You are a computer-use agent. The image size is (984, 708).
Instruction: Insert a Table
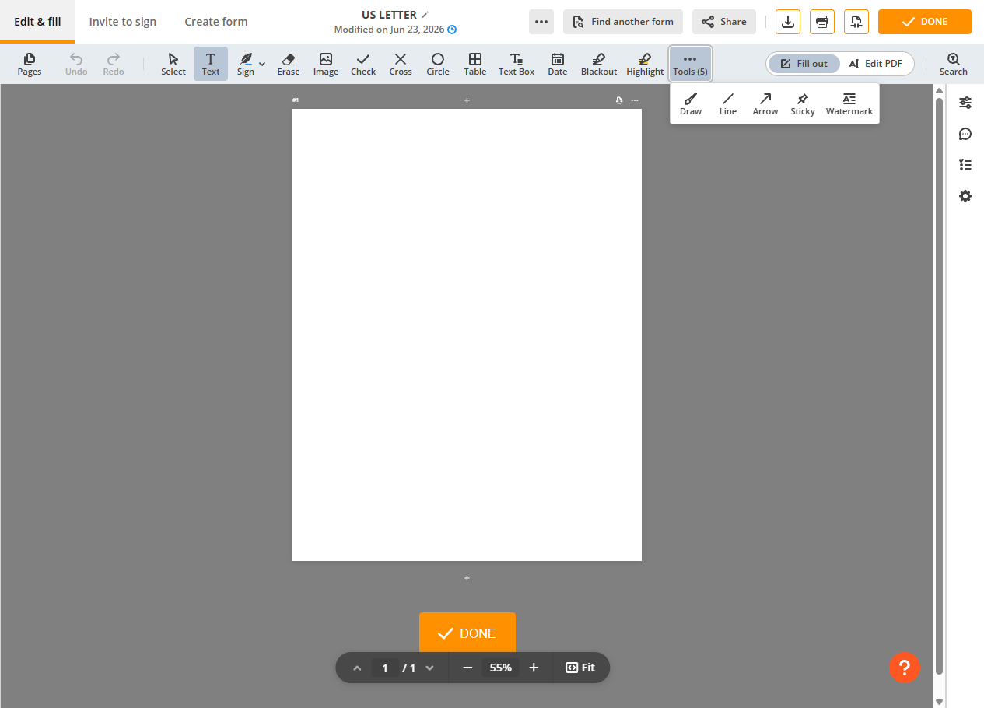tap(475, 64)
